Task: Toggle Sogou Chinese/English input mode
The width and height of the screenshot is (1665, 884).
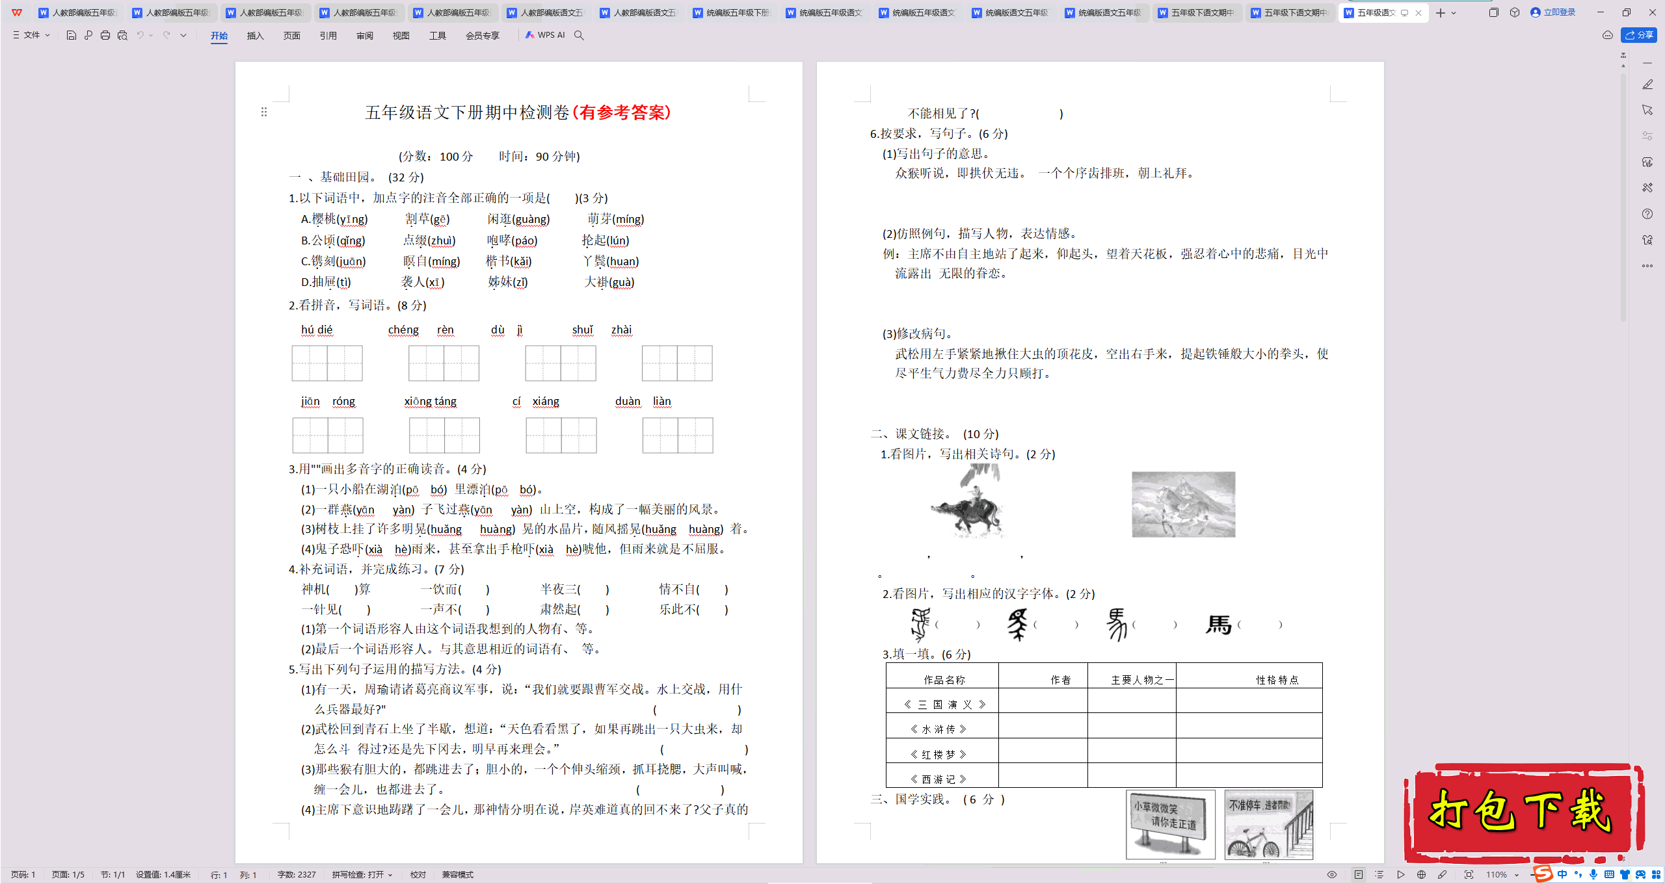Action: (1563, 875)
